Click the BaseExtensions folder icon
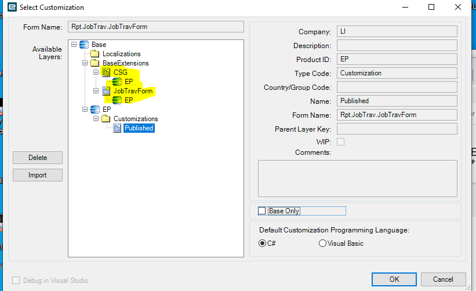The height and width of the screenshot is (291, 476). (95, 63)
